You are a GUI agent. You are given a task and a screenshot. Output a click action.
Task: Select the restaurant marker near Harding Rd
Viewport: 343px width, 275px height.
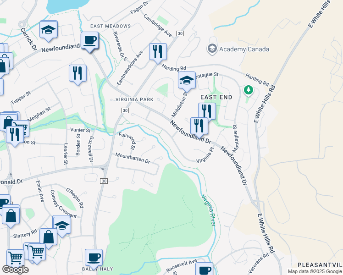pyautogui.click(x=158, y=53)
